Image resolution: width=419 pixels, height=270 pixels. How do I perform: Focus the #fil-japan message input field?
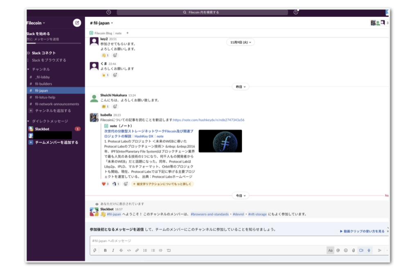click(239, 241)
